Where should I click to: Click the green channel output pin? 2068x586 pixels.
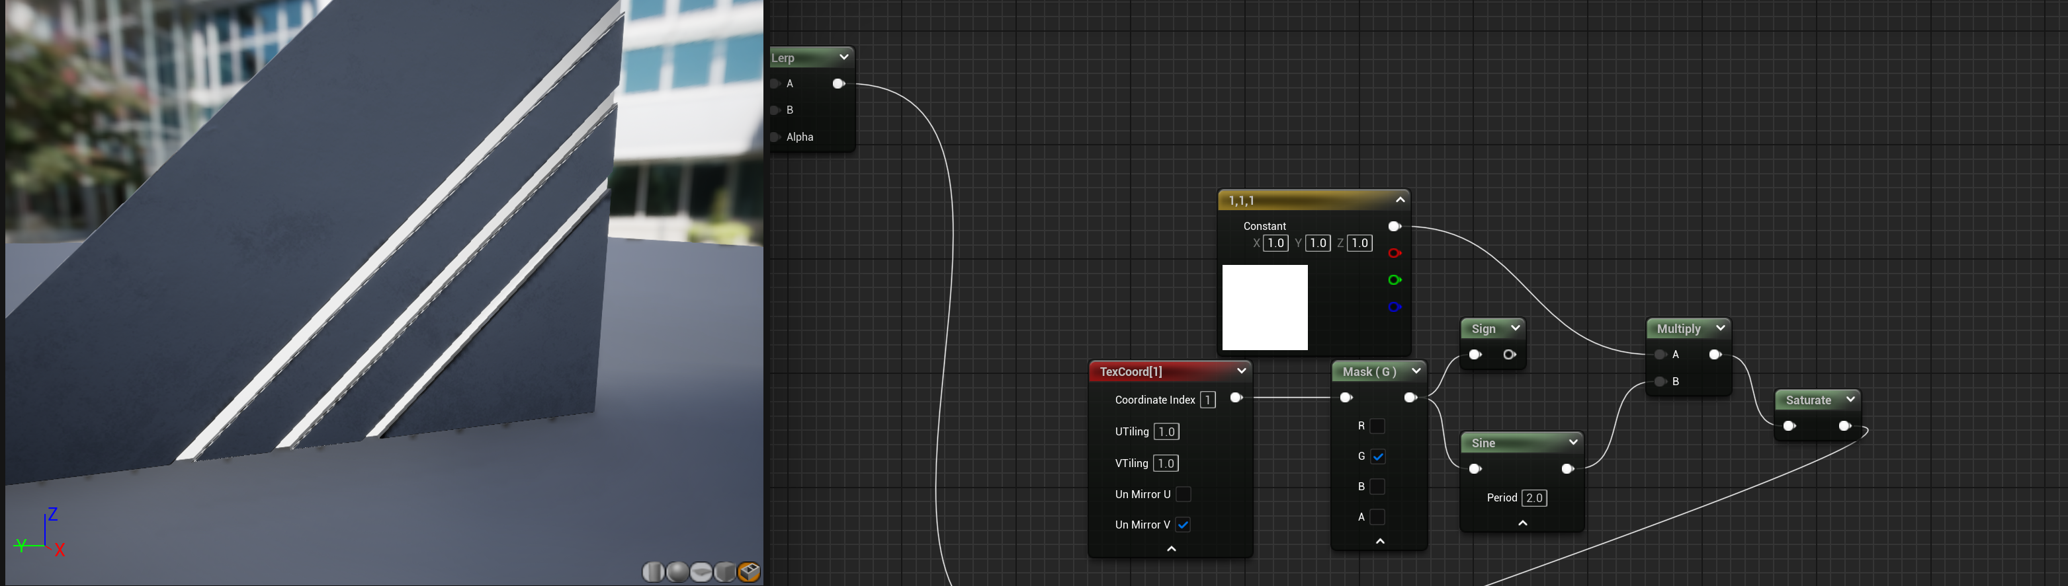pos(1395,279)
